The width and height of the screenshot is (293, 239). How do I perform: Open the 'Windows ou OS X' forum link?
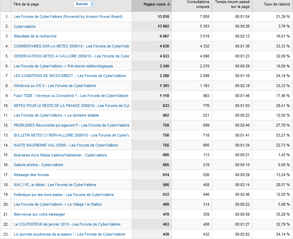point(55,86)
